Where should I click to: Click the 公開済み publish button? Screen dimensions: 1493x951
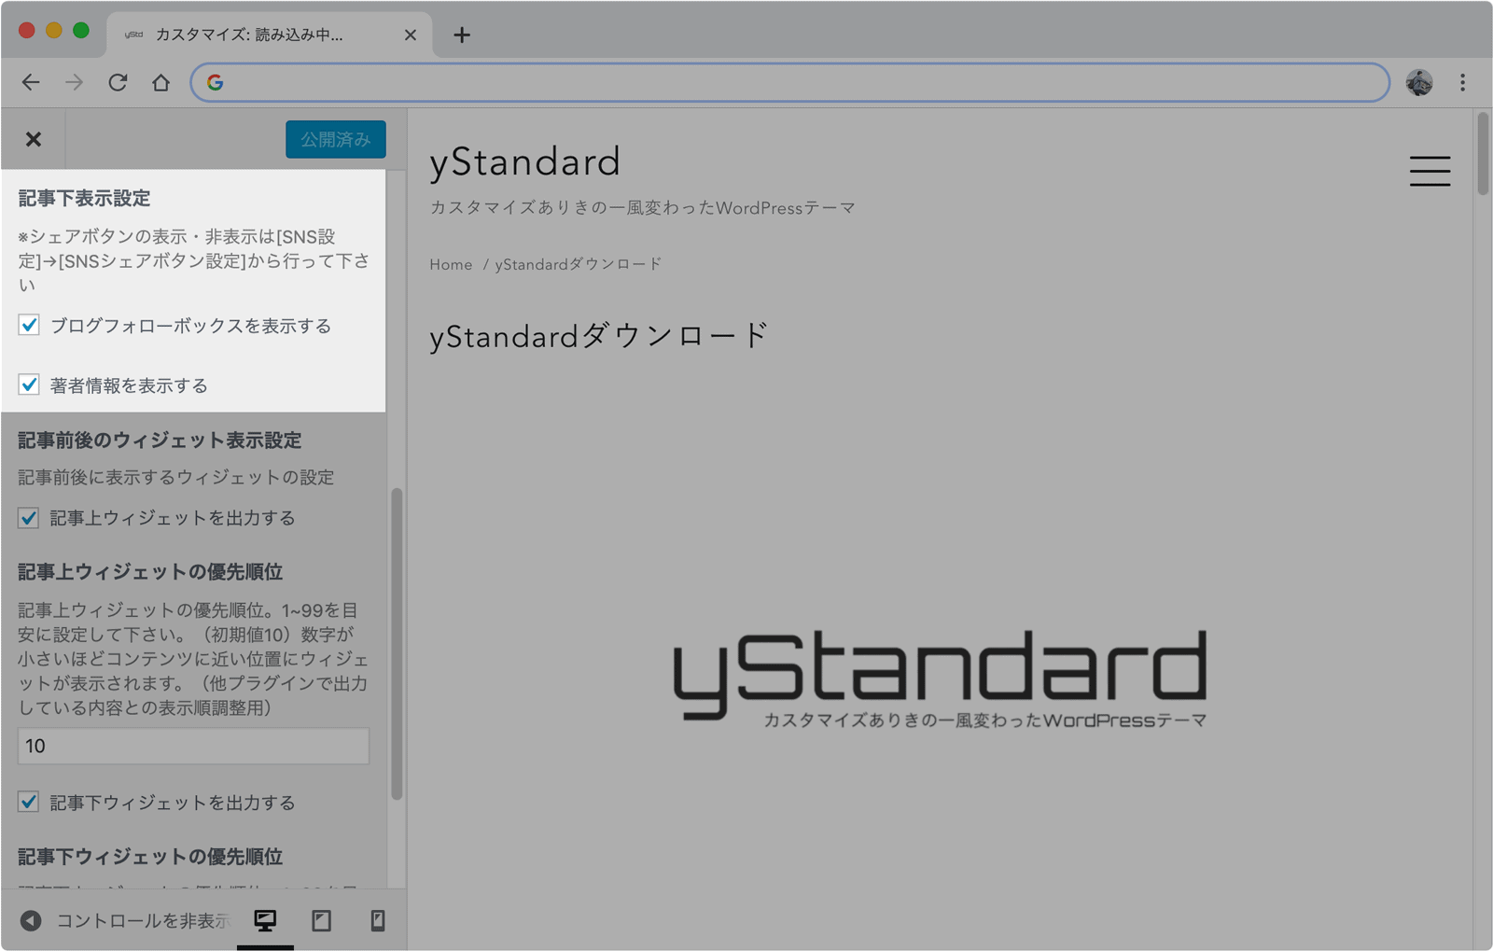[335, 139]
